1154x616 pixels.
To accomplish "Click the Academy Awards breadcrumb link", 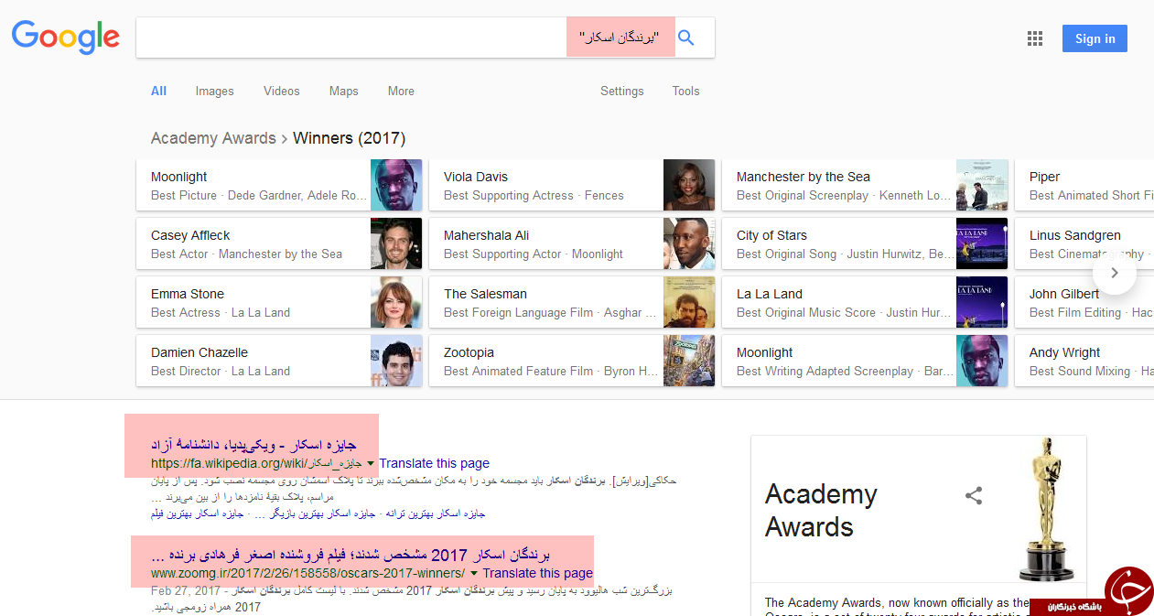I will [x=213, y=138].
